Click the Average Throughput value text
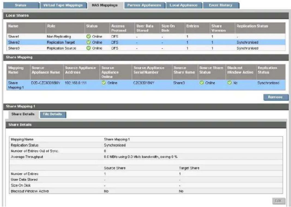 coord(141,157)
